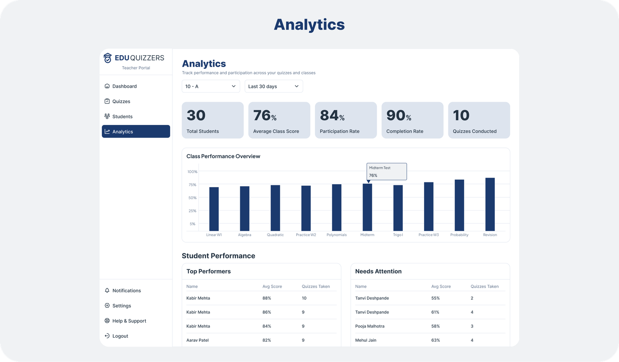Open the Last 30 days date range dropdown
Image resolution: width=619 pixels, height=362 pixels.
274,86
